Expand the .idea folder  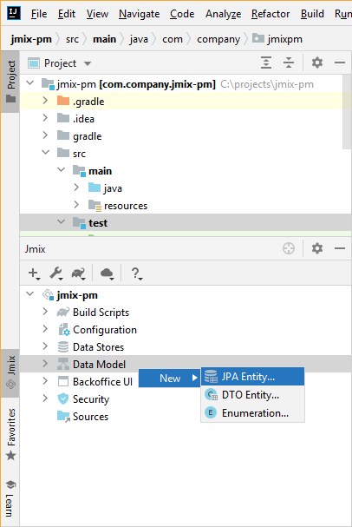[45, 117]
